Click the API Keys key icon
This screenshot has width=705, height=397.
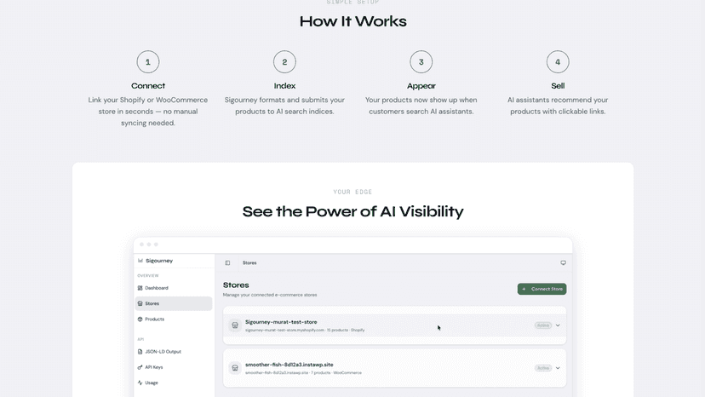(x=140, y=367)
